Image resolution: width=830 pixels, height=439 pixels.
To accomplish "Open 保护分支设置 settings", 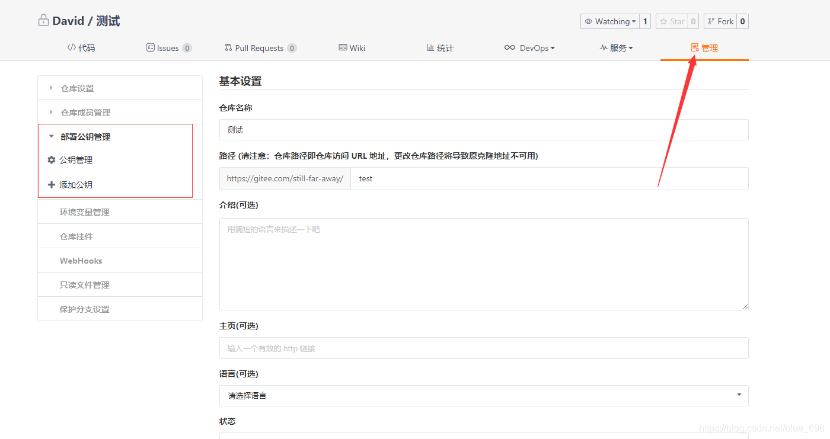I will pyautogui.click(x=120, y=309).
